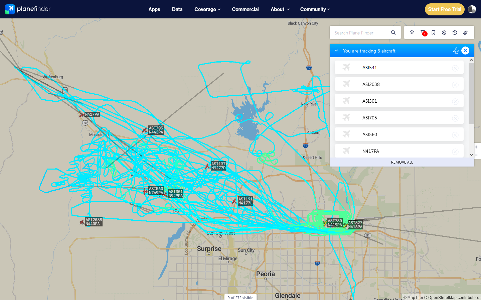
Task: Click the ASI301 N929PA map label
Action: pyautogui.click(x=176, y=194)
